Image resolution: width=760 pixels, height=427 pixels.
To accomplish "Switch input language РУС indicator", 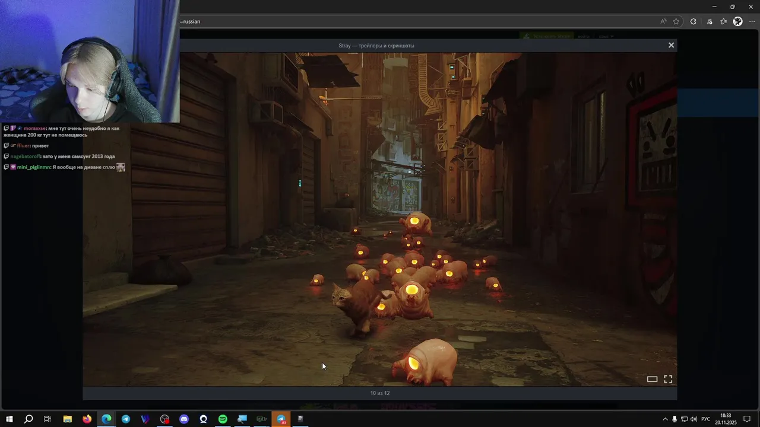I will click(706, 419).
